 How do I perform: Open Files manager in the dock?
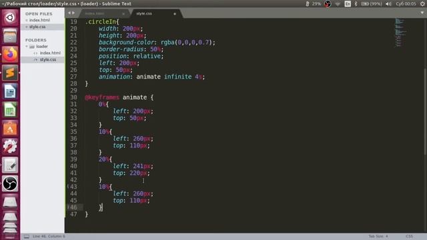[x=10, y=35]
